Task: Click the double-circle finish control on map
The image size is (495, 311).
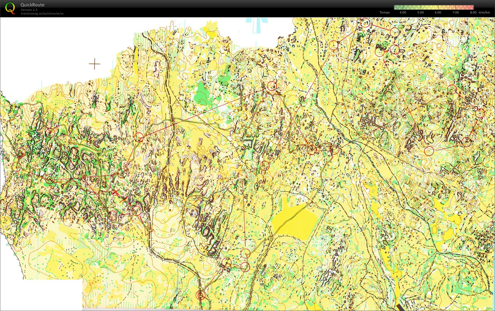Action: [x=201, y=295]
